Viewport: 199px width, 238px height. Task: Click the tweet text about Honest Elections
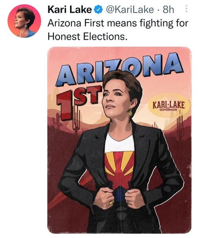click(x=118, y=30)
